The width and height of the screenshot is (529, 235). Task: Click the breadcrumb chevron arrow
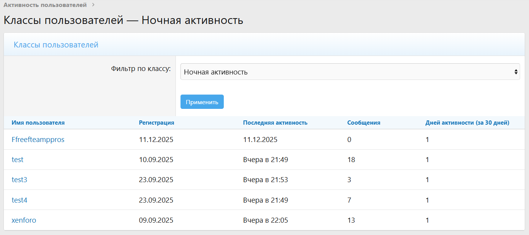click(x=93, y=5)
